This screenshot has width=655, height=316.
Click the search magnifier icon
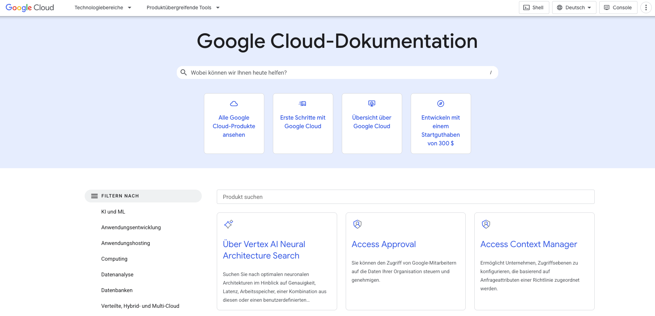coord(184,72)
